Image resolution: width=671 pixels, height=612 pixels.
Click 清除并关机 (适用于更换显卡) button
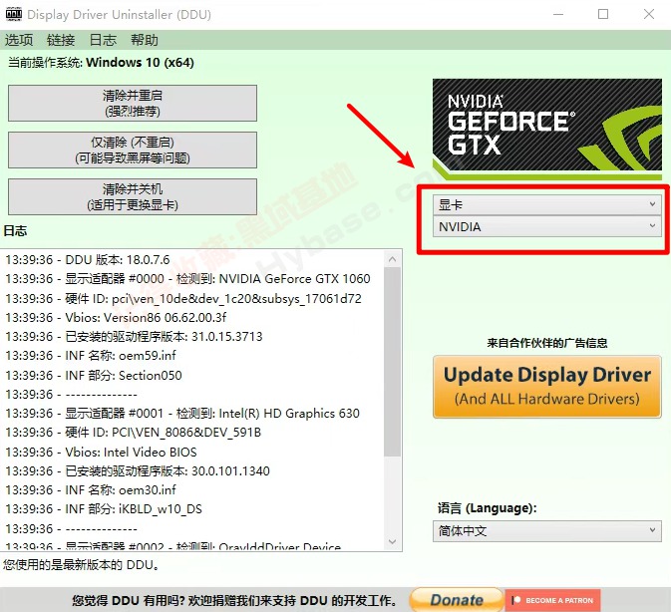pos(133,196)
